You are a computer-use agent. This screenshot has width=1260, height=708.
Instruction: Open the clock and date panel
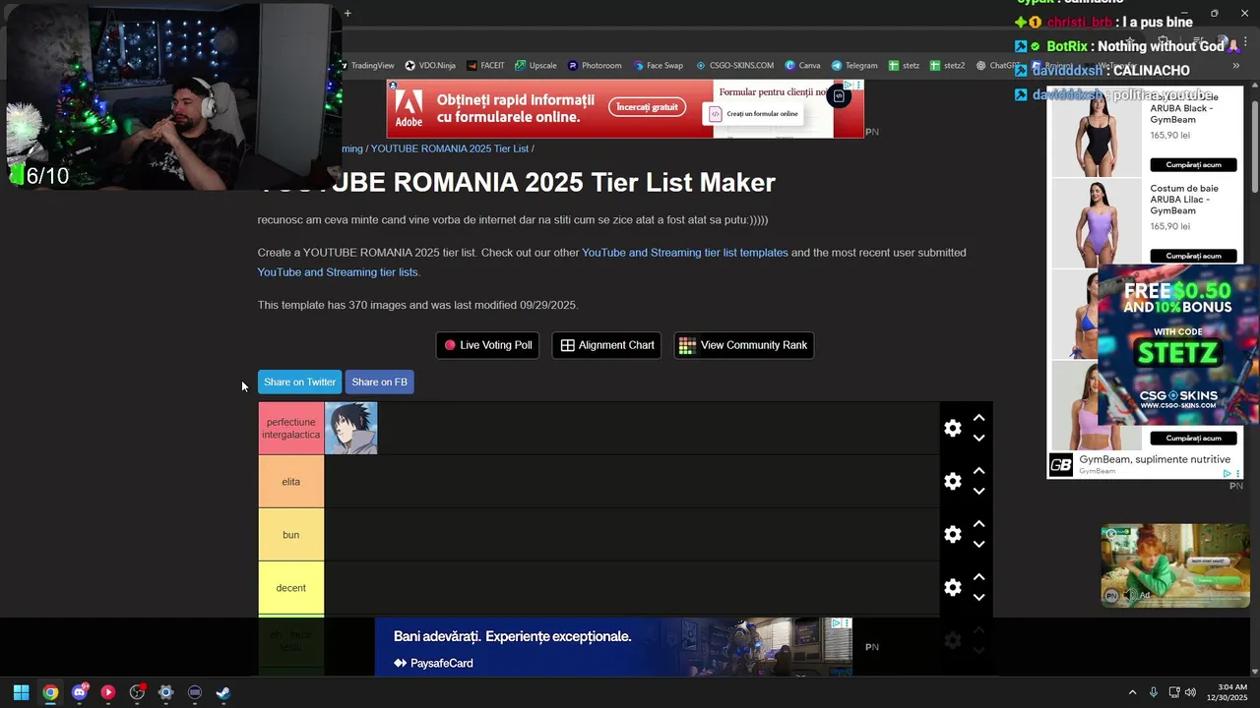(x=1228, y=692)
